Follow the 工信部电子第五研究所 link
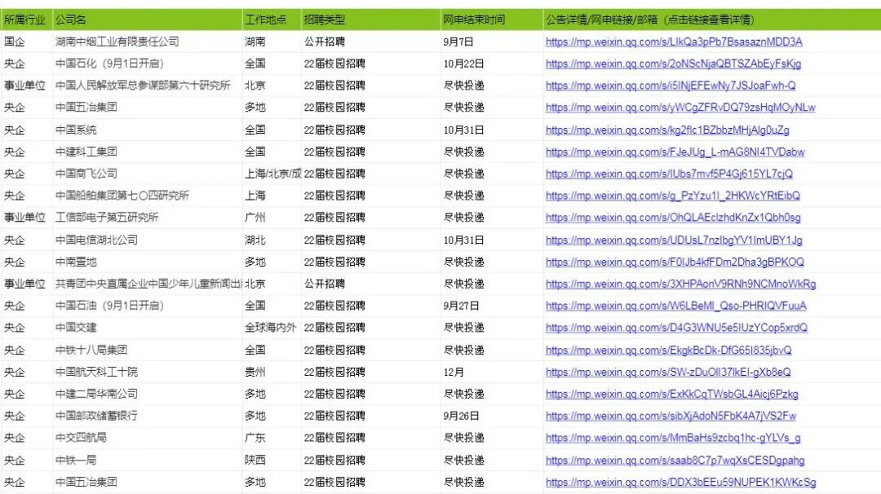The width and height of the screenshot is (881, 494). tap(673, 218)
